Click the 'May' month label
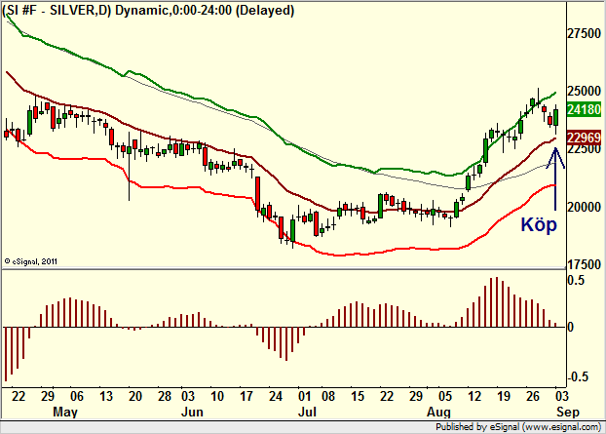Screen dimensions: 606x434 (65, 412)
